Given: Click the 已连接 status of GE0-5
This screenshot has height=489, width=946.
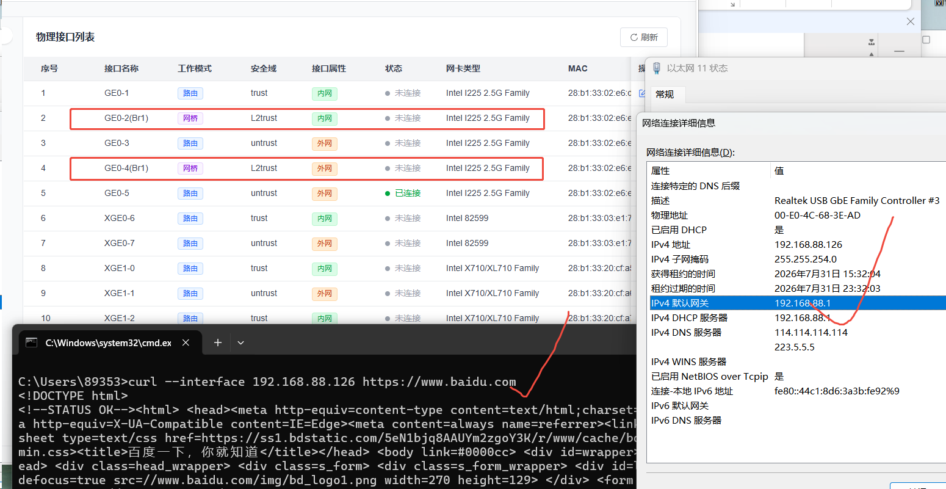Looking at the screenshot, I should 403,193.
